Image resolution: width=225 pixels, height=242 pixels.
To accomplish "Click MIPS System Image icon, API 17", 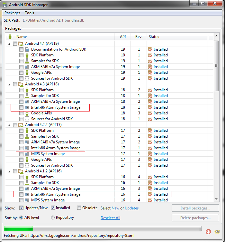I will 27,154.
